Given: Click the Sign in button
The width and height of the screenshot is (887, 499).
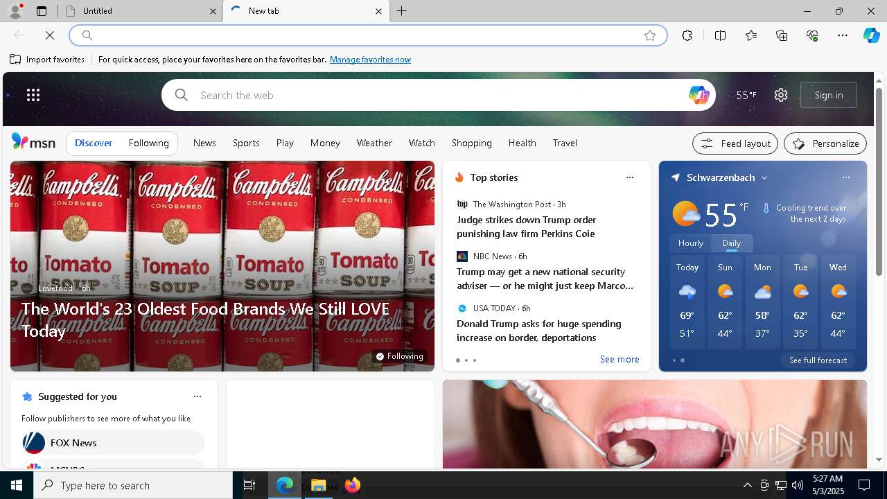Looking at the screenshot, I should (x=829, y=95).
